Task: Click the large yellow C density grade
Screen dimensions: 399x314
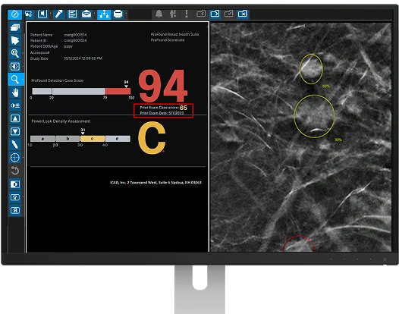Action: pos(152,138)
